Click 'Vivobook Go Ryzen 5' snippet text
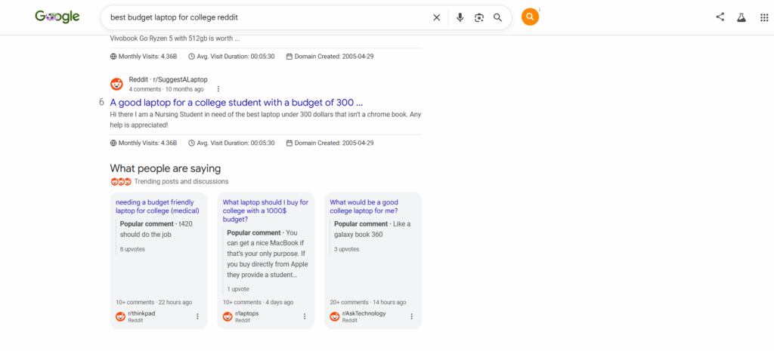The height and width of the screenshot is (351, 774). pyautogui.click(x=175, y=39)
